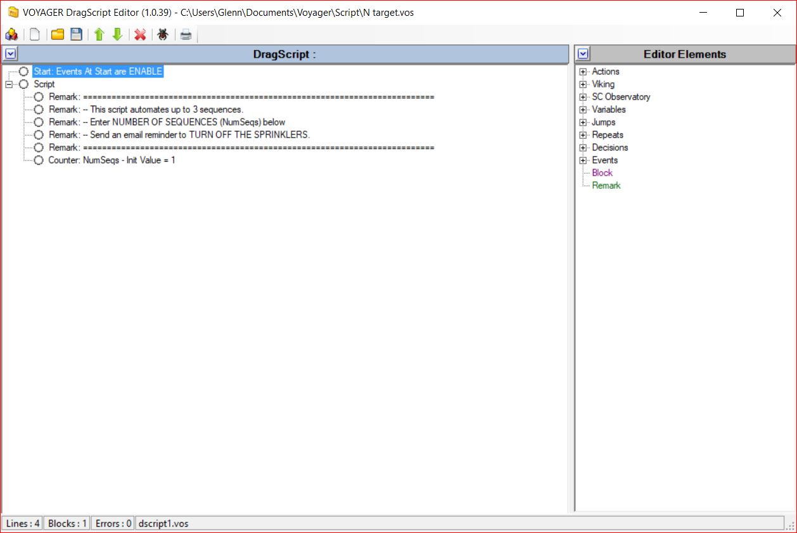Screen dimensions: 797x533
Task: Click the VOYAGER app icon in the title bar
Action: (x=13, y=13)
